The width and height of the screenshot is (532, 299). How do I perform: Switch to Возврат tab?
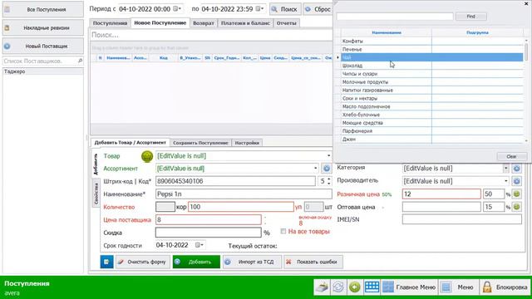[x=203, y=23]
